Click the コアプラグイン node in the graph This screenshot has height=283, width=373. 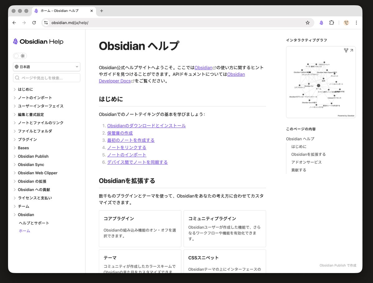pos(299,85)
